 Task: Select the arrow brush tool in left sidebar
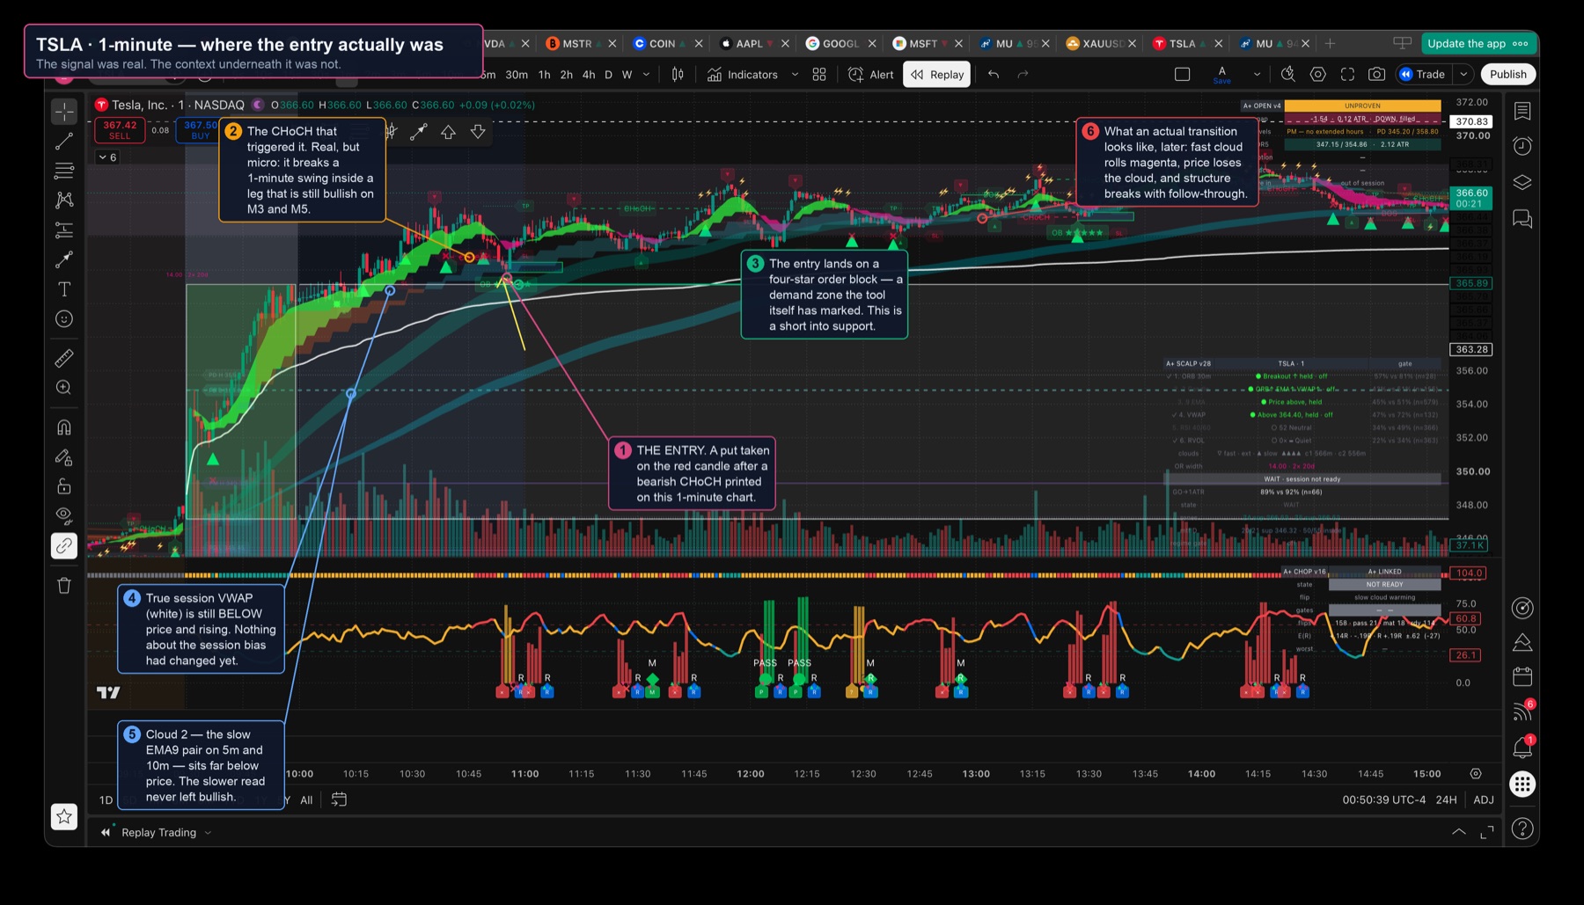(x=64, y=259)
